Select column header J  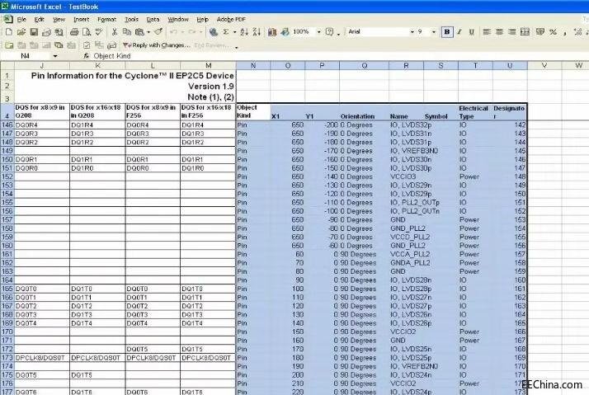42,66
